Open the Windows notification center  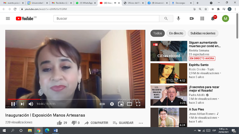pos(234,131)
